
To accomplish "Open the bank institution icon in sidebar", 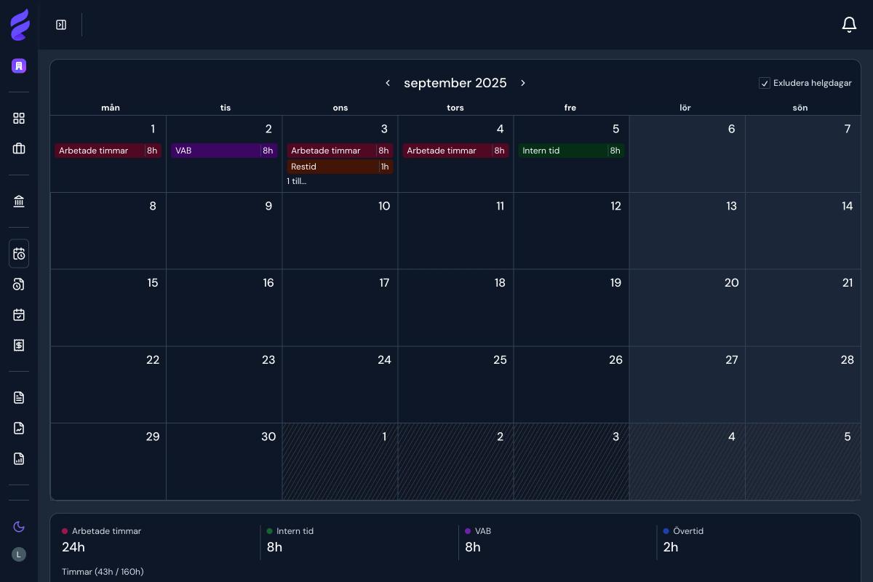I will click(x=19, y=202).
